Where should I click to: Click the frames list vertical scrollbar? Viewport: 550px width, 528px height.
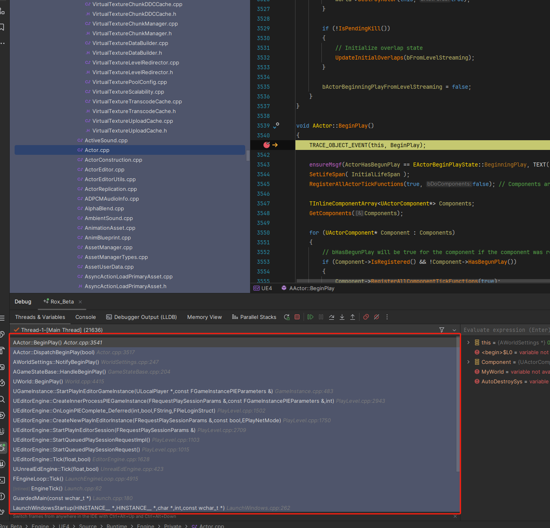(x=458, y=404)
